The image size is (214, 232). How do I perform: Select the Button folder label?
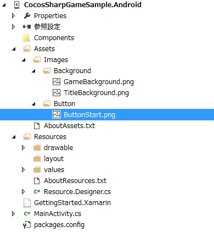pos(64,104)
